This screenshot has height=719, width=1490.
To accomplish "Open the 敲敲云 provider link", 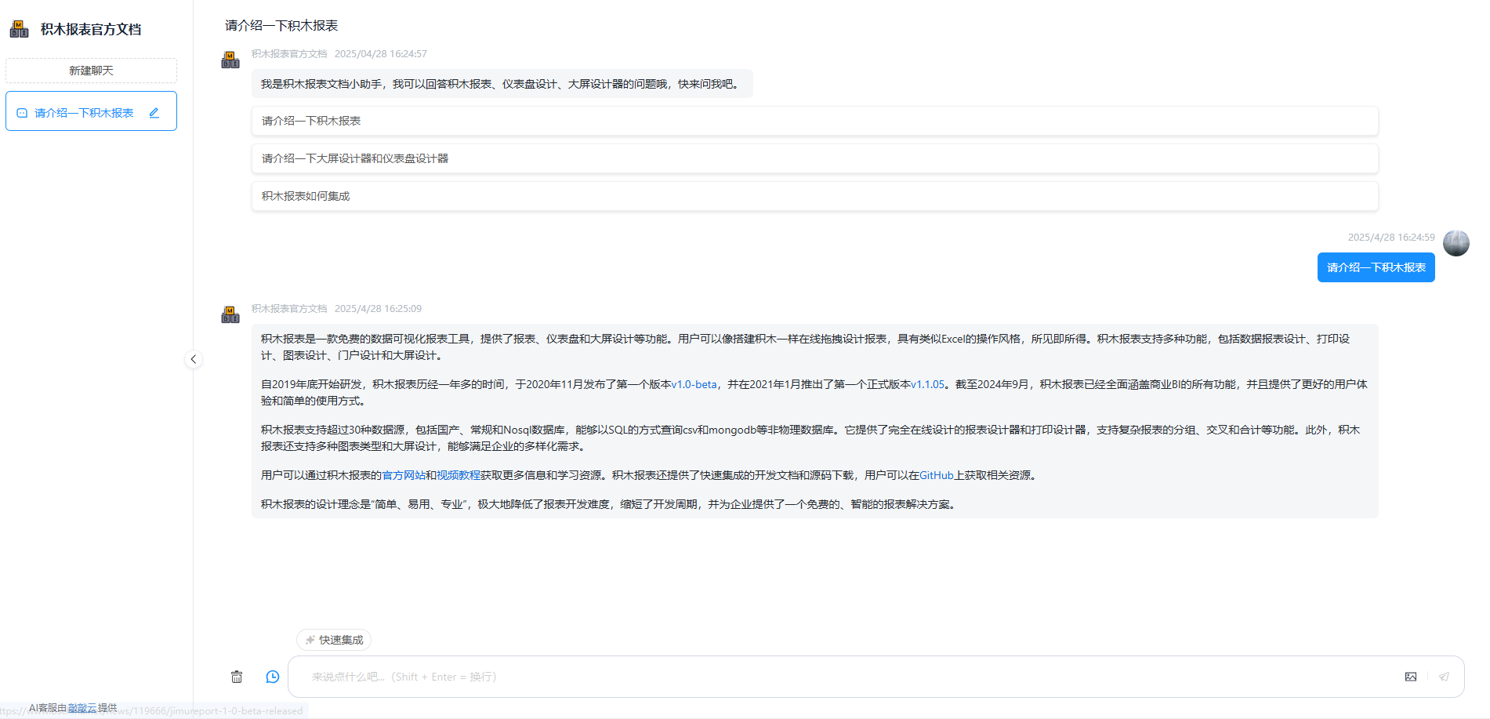I will click(82, 708).
